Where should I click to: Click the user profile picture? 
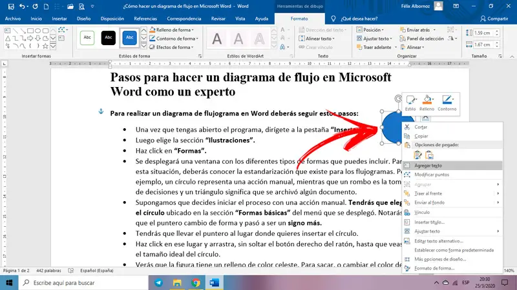[x=438, y=6]
